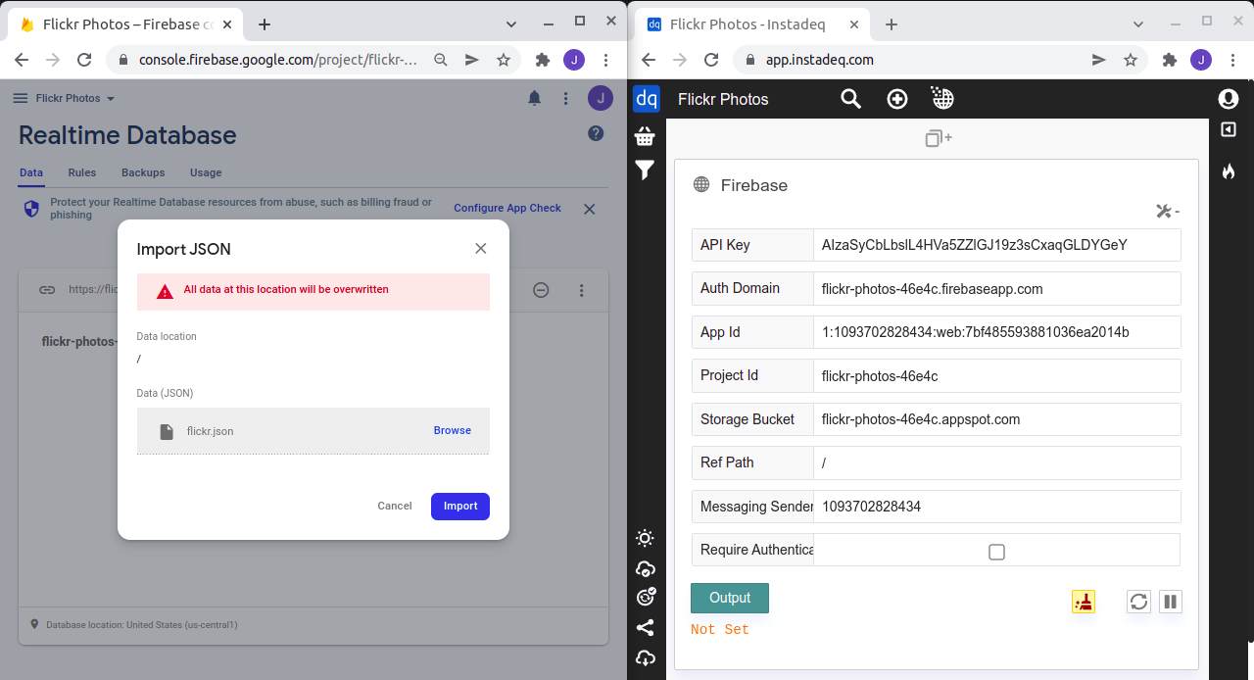
Task: Edit the Ref Path field
Action: pyautogui.click(x=996, y=462)
